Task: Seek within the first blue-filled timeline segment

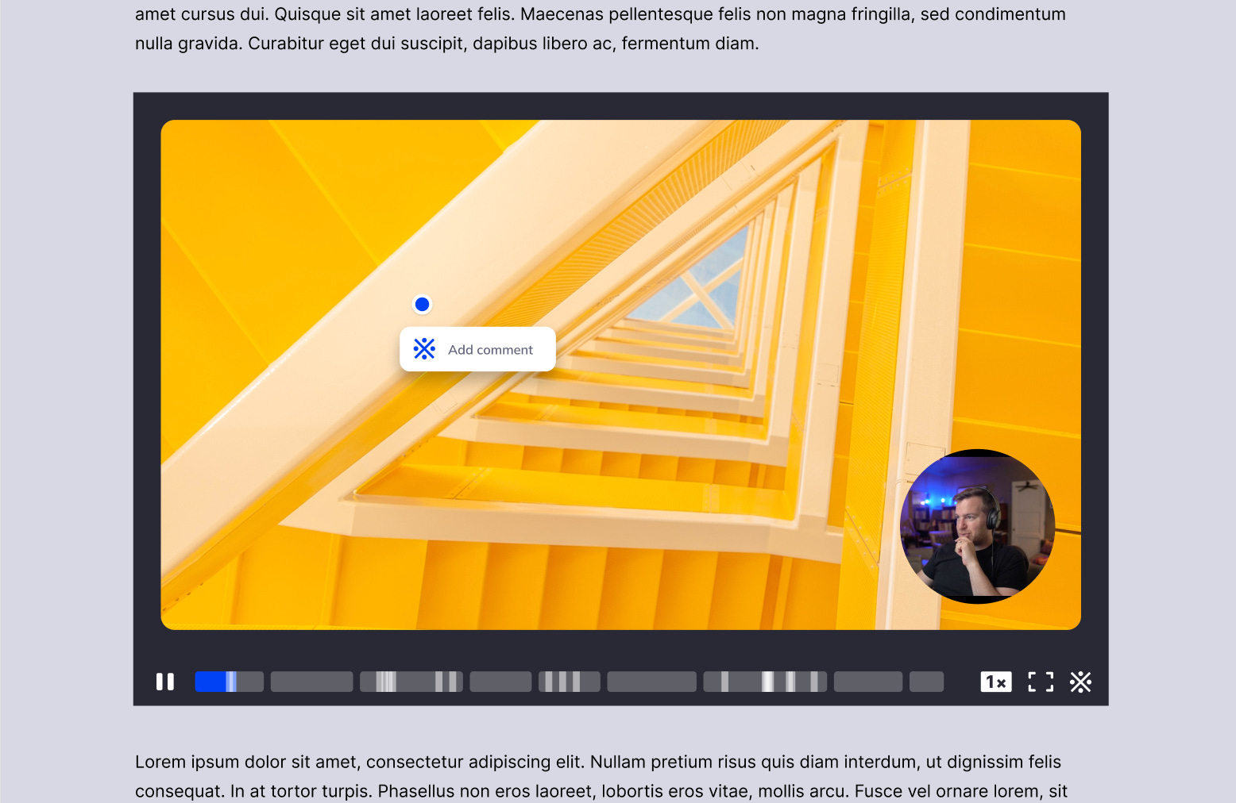Action: (x=230, y=682)
